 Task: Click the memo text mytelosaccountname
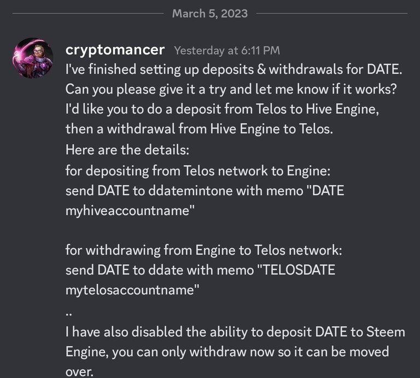tap(130, 290)
